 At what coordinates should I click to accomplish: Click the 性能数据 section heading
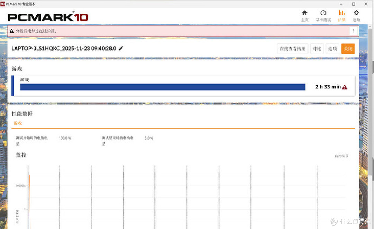click(22, 114)
